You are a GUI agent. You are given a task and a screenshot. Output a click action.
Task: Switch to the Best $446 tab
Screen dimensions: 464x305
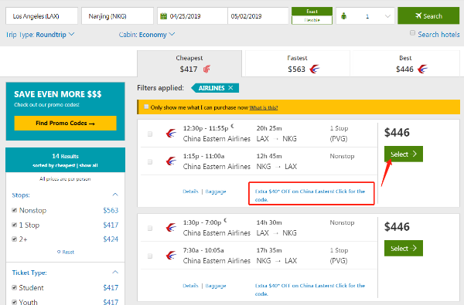point(405,64)
